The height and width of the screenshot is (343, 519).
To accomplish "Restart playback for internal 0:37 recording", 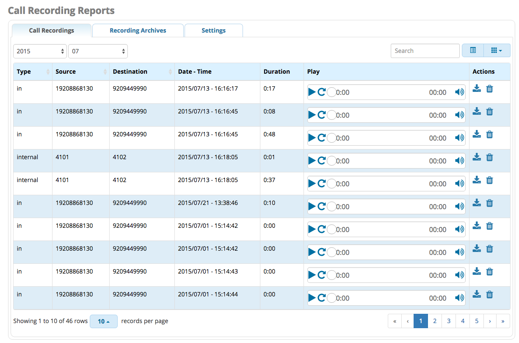I will click(322, 183).
